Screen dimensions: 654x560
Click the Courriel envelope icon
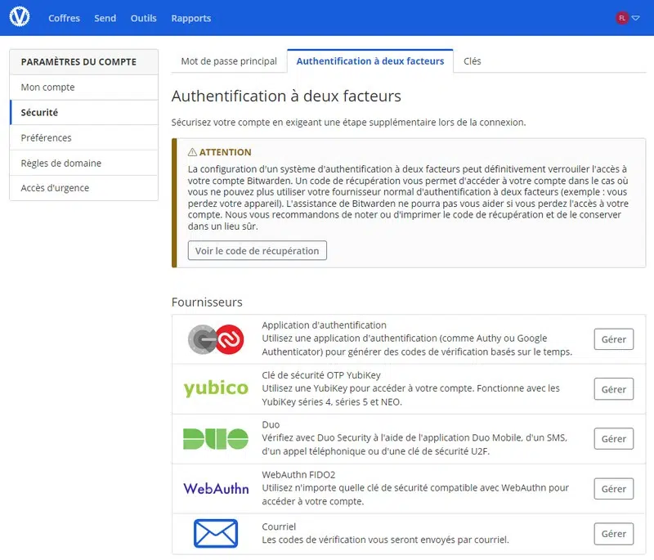click(216, 534)
